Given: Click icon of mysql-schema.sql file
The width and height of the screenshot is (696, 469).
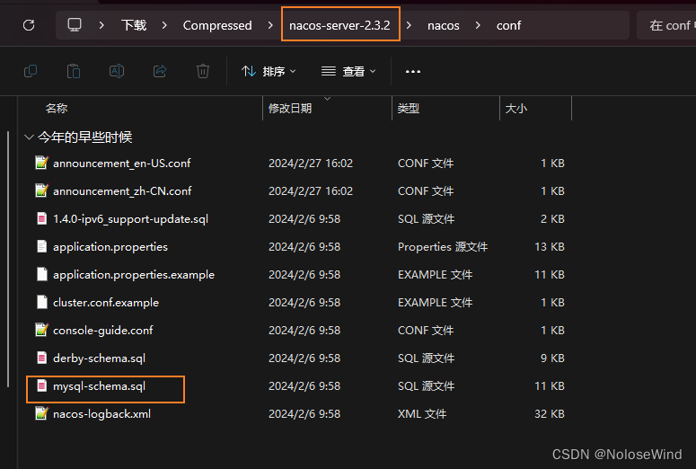Looking at the screenshot, I should pyautogui.click(x=41, y=386).
